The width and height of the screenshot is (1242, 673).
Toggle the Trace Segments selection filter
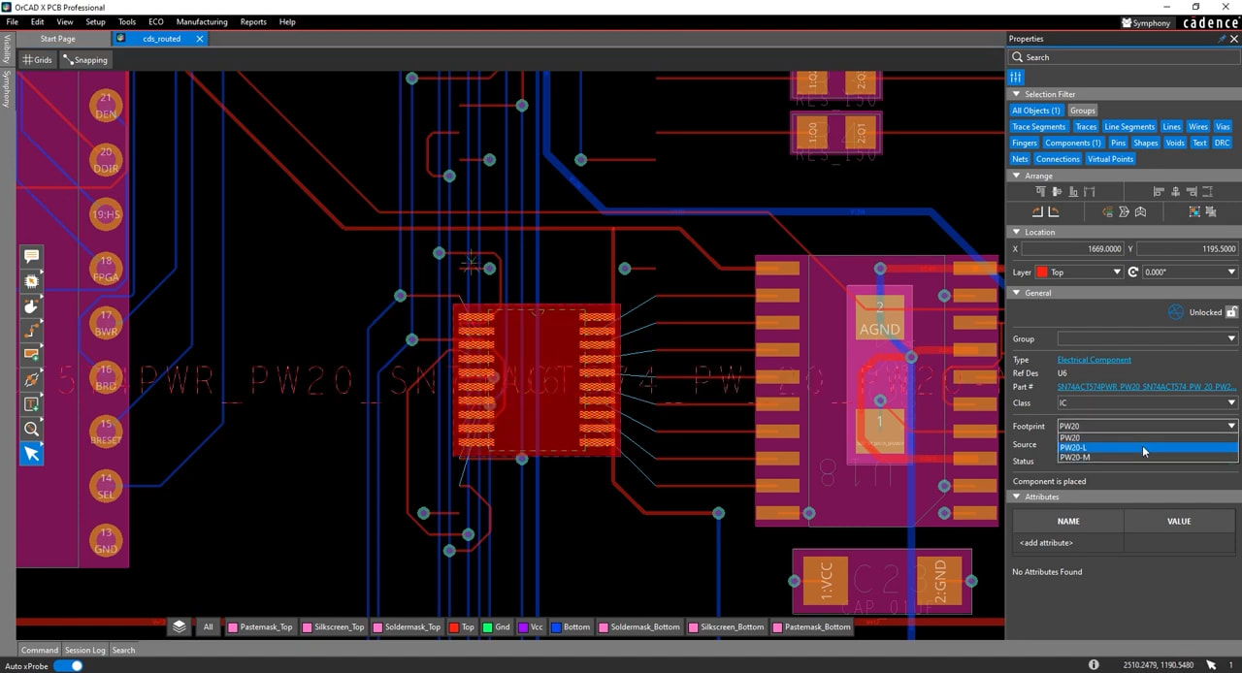coord(1039,127)
